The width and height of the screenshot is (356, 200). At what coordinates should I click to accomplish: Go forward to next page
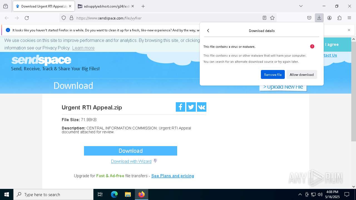[17, 18]
